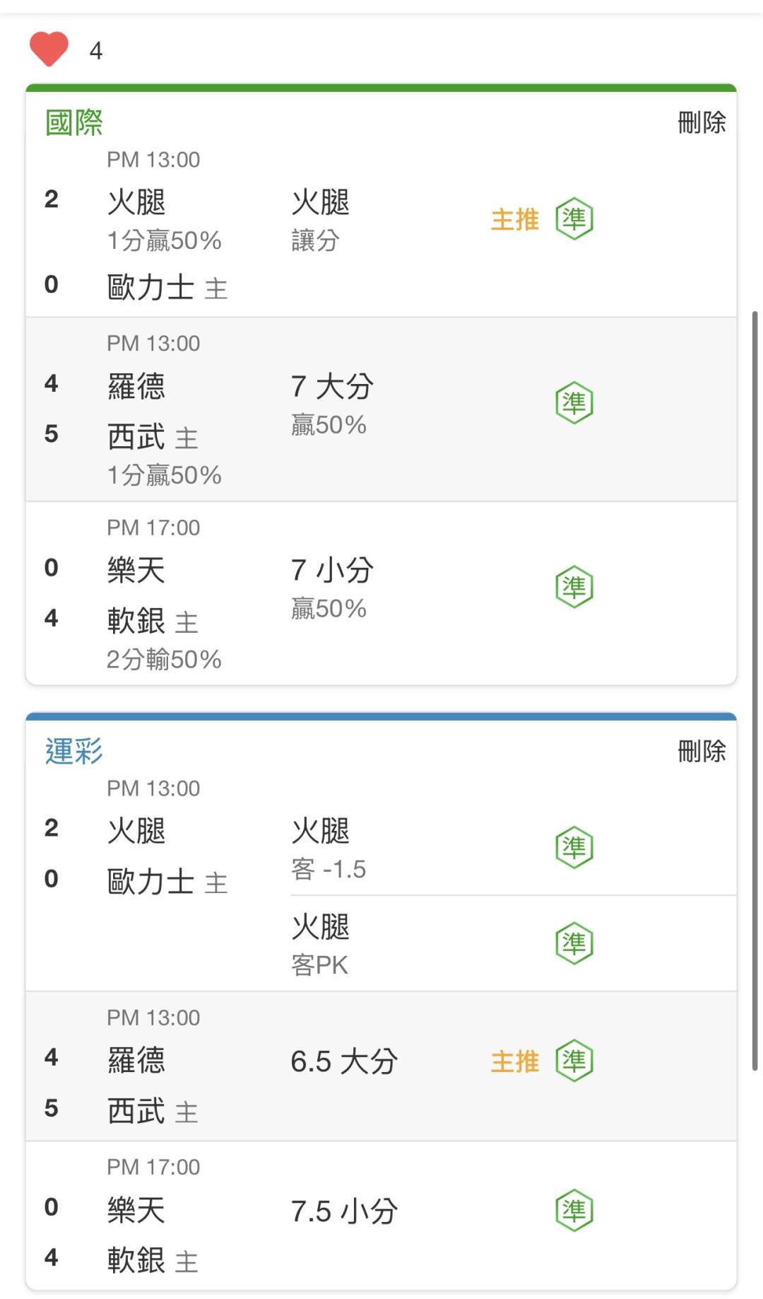Click 主推 label in 國際 火腿 row
Screen dimensions: 763x1299
point(515,219)
